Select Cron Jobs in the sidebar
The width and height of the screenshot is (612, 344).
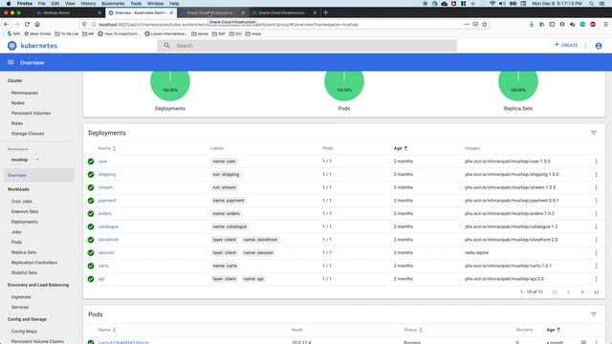21,202
